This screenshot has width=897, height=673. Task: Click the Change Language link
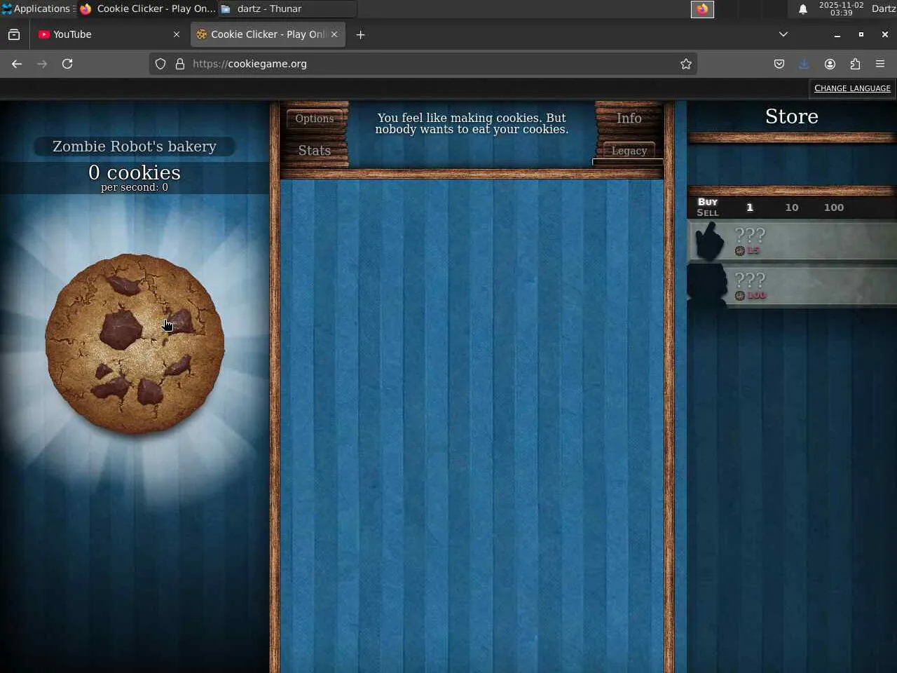click(852, 88)
